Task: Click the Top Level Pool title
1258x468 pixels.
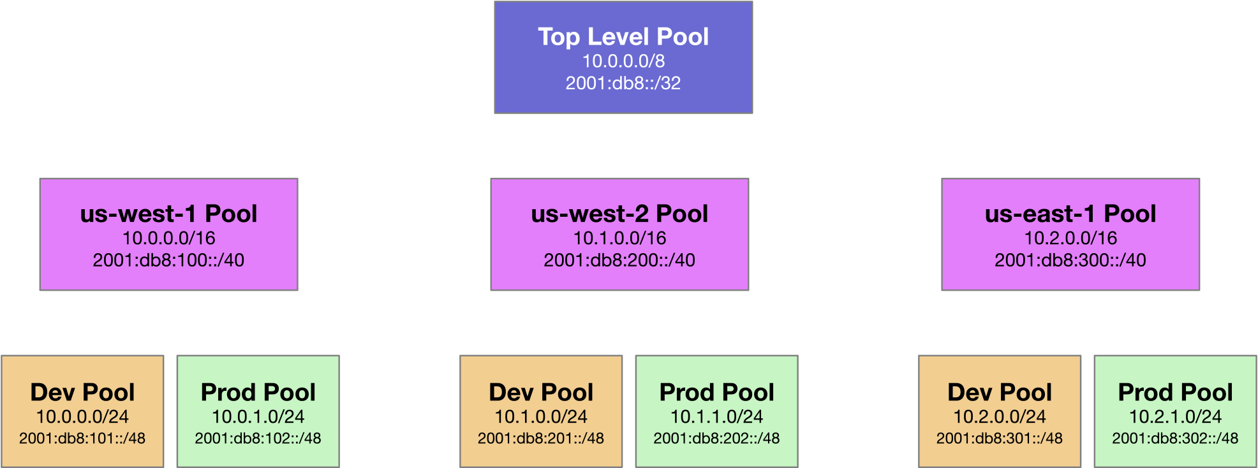Action: (623, 37)
